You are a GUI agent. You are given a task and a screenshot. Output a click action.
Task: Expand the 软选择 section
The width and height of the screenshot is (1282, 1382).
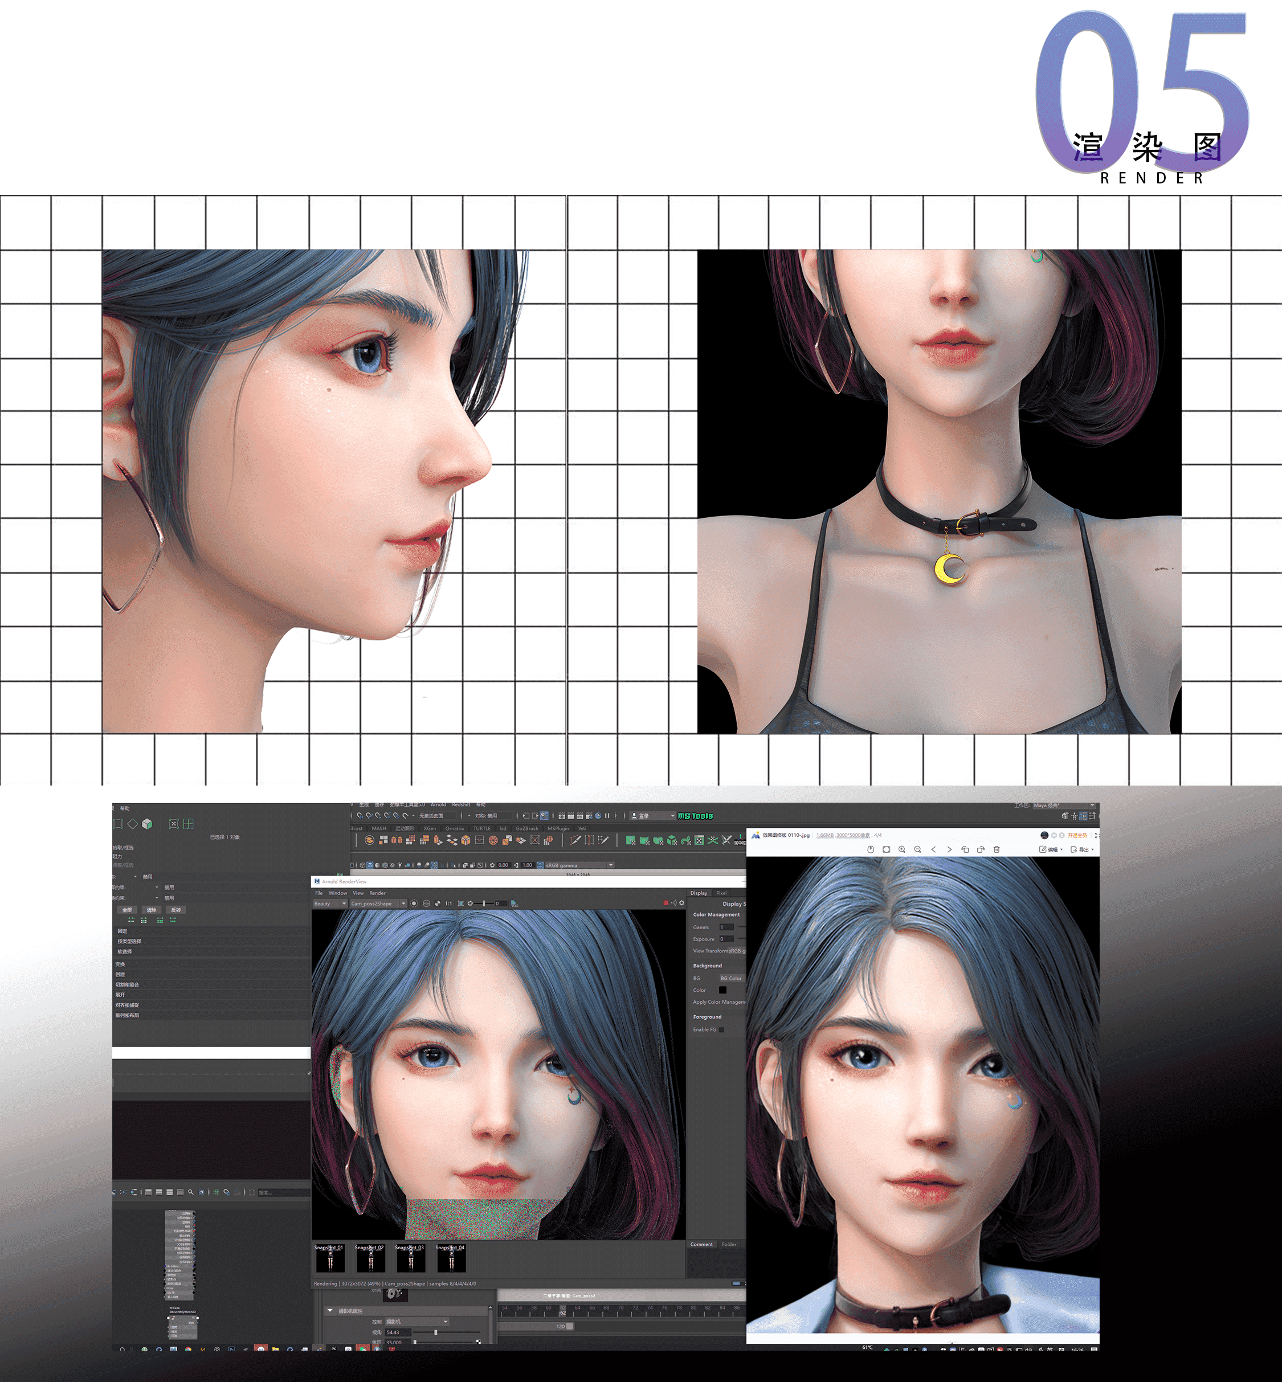pyautogui.click(x=211, y=951)
